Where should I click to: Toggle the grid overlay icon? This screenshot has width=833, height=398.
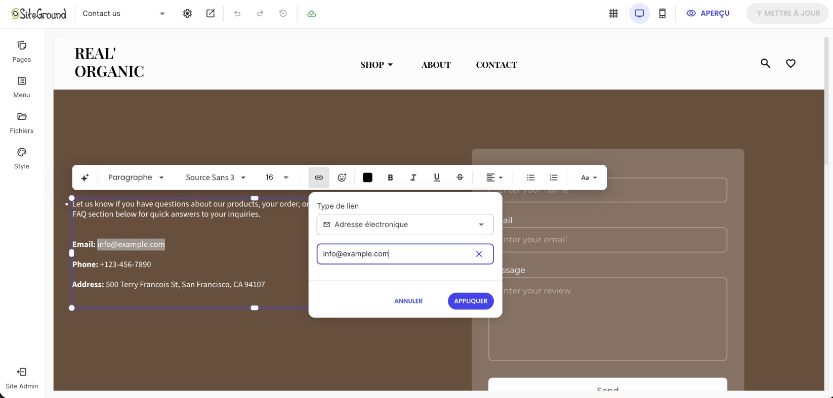tap(613, 14)
